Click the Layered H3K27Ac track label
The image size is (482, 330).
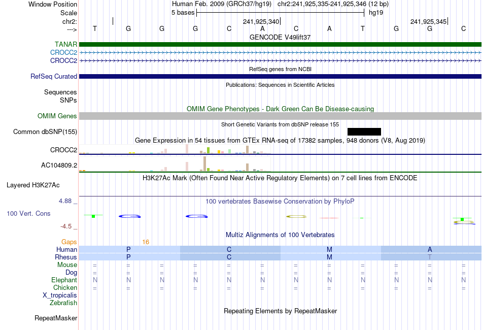tap(33, 185)
